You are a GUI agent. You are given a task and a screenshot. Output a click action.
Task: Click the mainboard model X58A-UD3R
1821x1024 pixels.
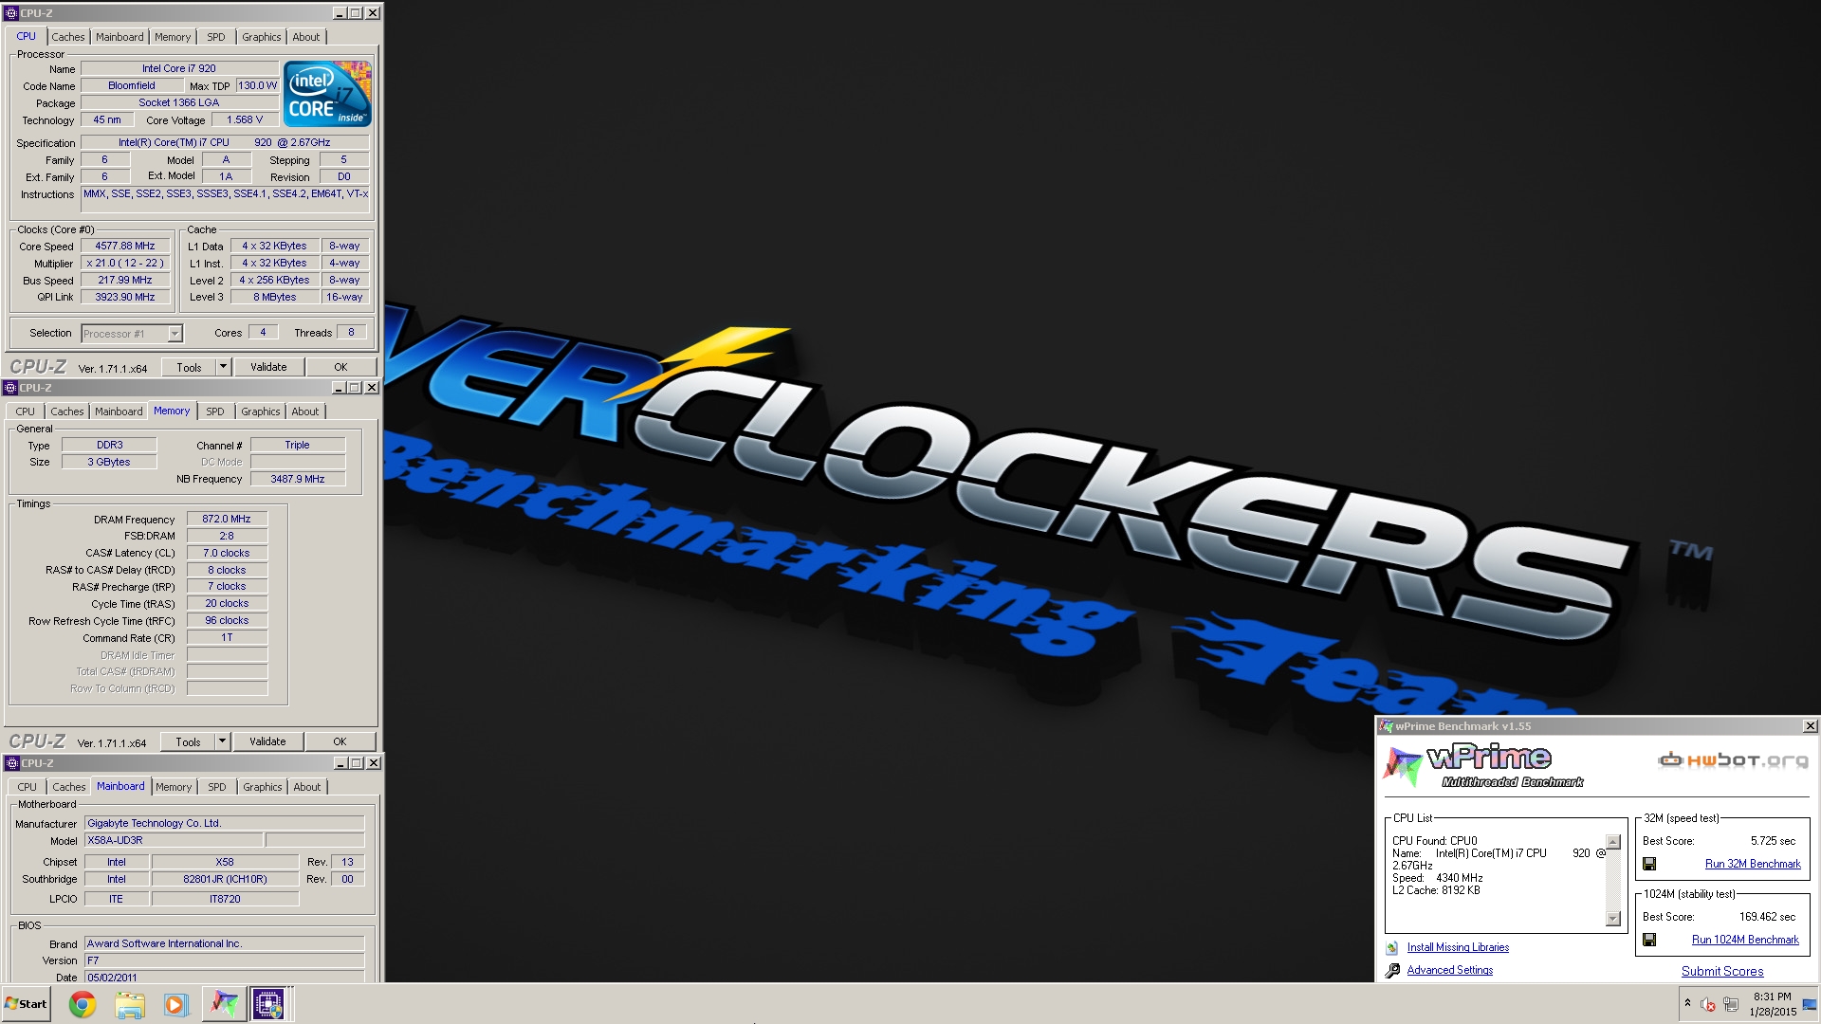pos(174,840)
